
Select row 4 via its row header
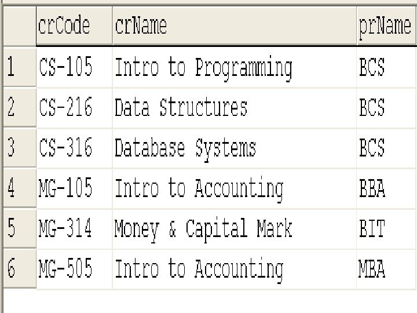[x=20, y=188]
